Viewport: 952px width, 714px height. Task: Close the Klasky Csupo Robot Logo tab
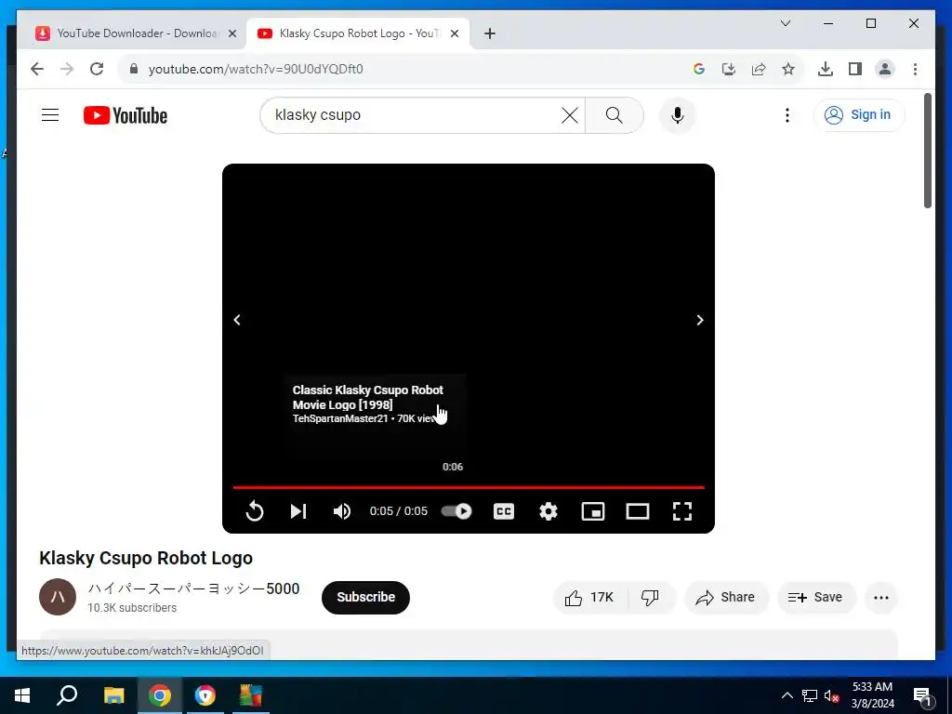tap(454, 33)
